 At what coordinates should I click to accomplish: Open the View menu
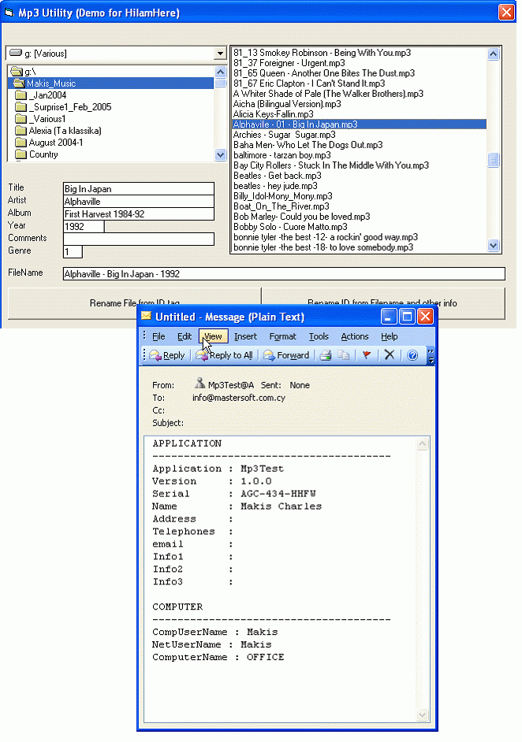coord(212,336)
